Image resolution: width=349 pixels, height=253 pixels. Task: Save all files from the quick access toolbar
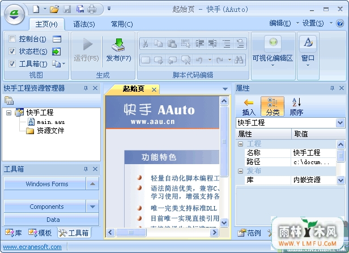click(80, 9)
